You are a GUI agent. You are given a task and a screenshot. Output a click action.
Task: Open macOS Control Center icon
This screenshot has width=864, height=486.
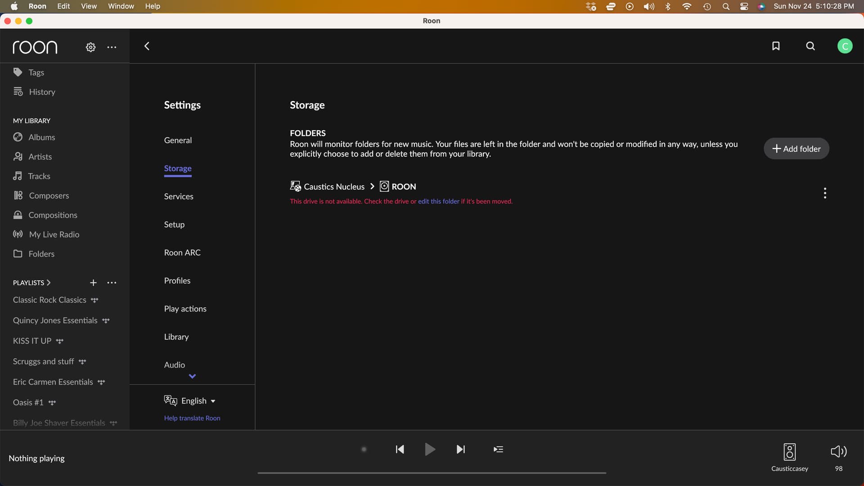pos(744,6)
